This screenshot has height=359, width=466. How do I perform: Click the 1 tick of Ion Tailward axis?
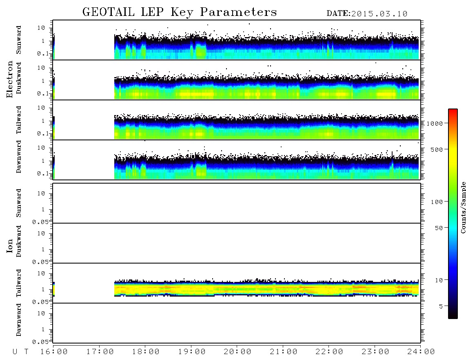pyautogui.click(x=43, y=289)
